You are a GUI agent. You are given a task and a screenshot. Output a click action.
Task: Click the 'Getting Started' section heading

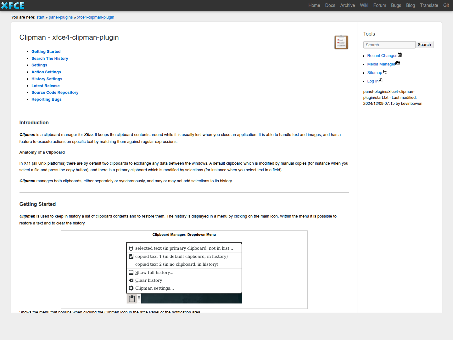[x=37, y=204]
